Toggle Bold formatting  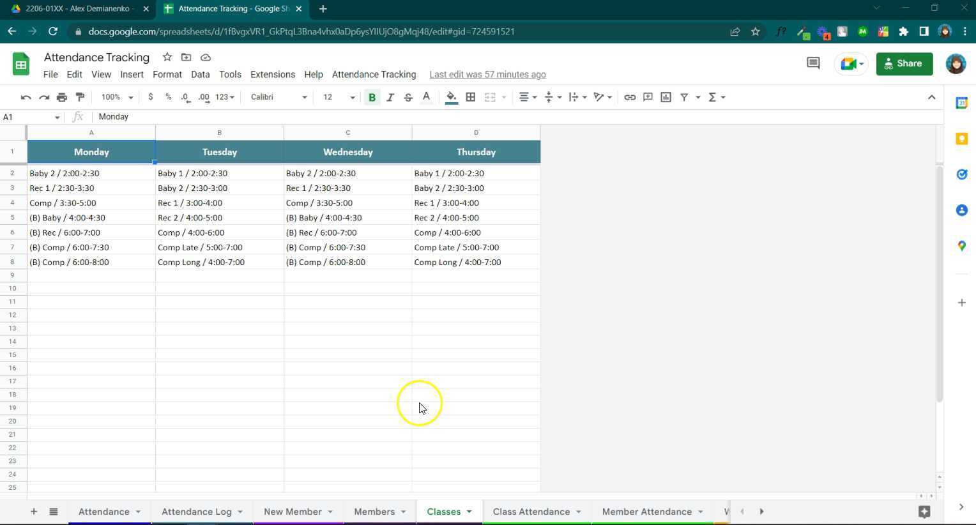(372, 97)
